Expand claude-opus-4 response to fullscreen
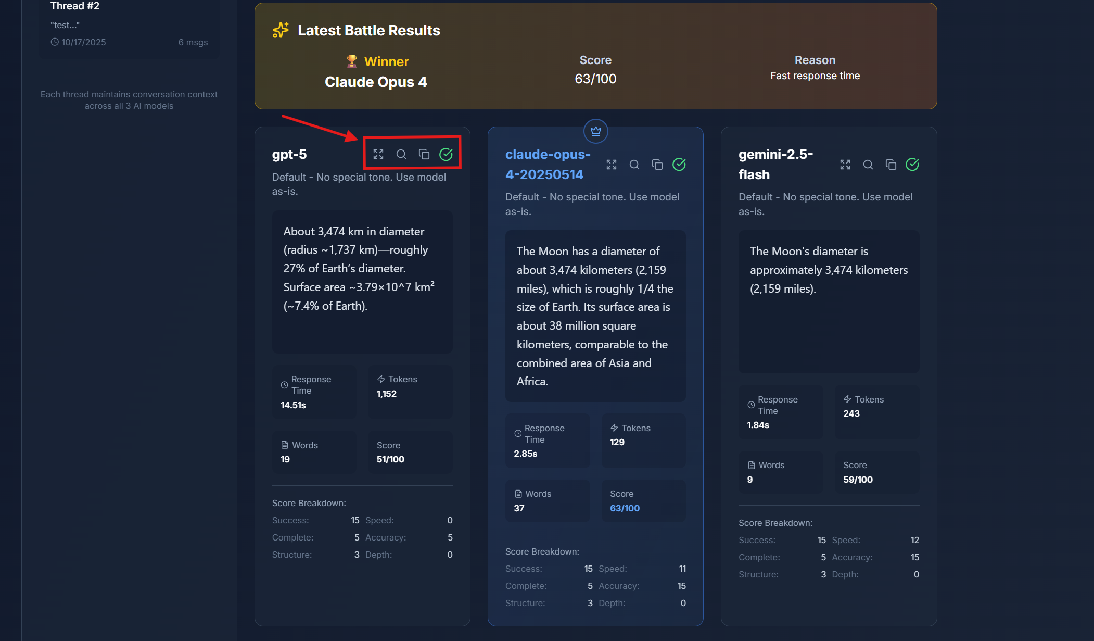The height and width of the screenshot is (641, 1094). [x=612, y=165]
